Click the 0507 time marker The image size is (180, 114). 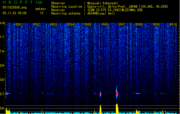[122, 25]
